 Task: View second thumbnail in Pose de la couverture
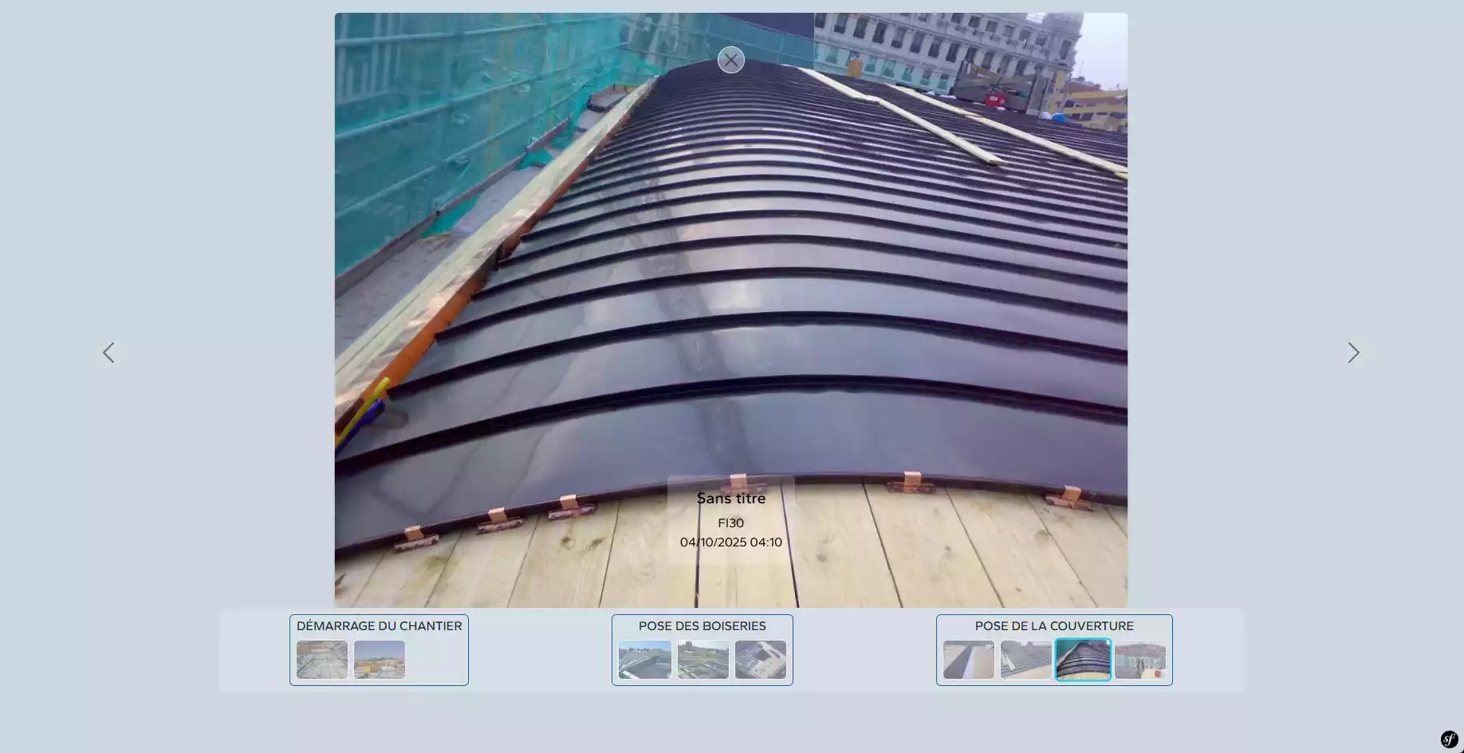(x=1025, y=660)
